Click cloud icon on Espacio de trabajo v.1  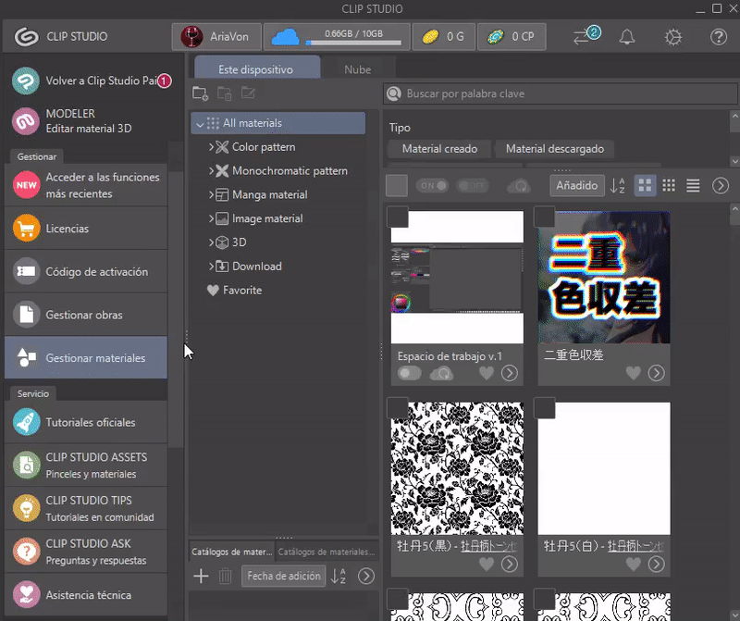(441, 374)
